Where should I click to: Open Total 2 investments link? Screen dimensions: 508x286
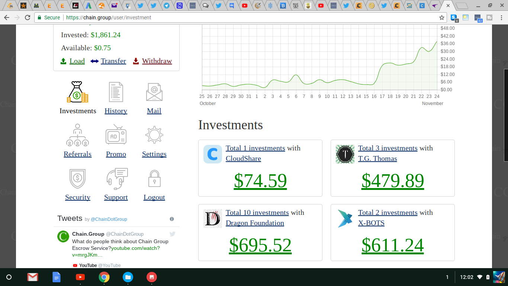pos(388,213)
